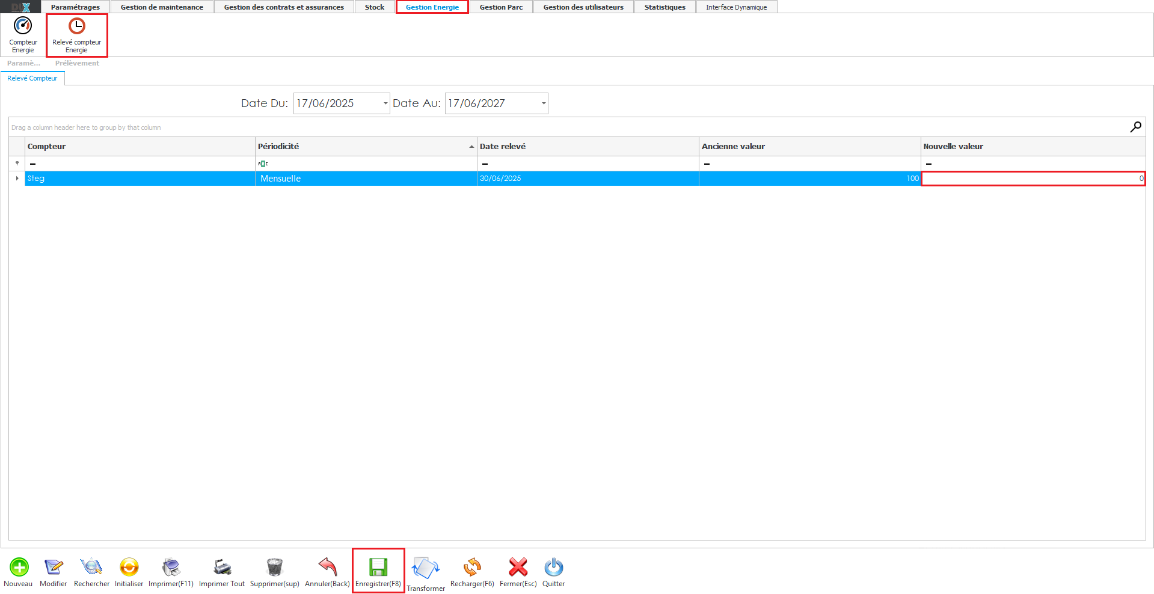Switch to Gestion Parc tab
The height and width of the screenshot is (594, 1154).
pos(501,7)
